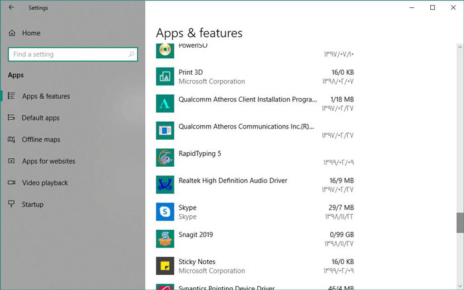Select Realtek High Definition Audio Driver
Image resolution: width=464 pixels, height=290 pixels.
(x=233, y=180)
